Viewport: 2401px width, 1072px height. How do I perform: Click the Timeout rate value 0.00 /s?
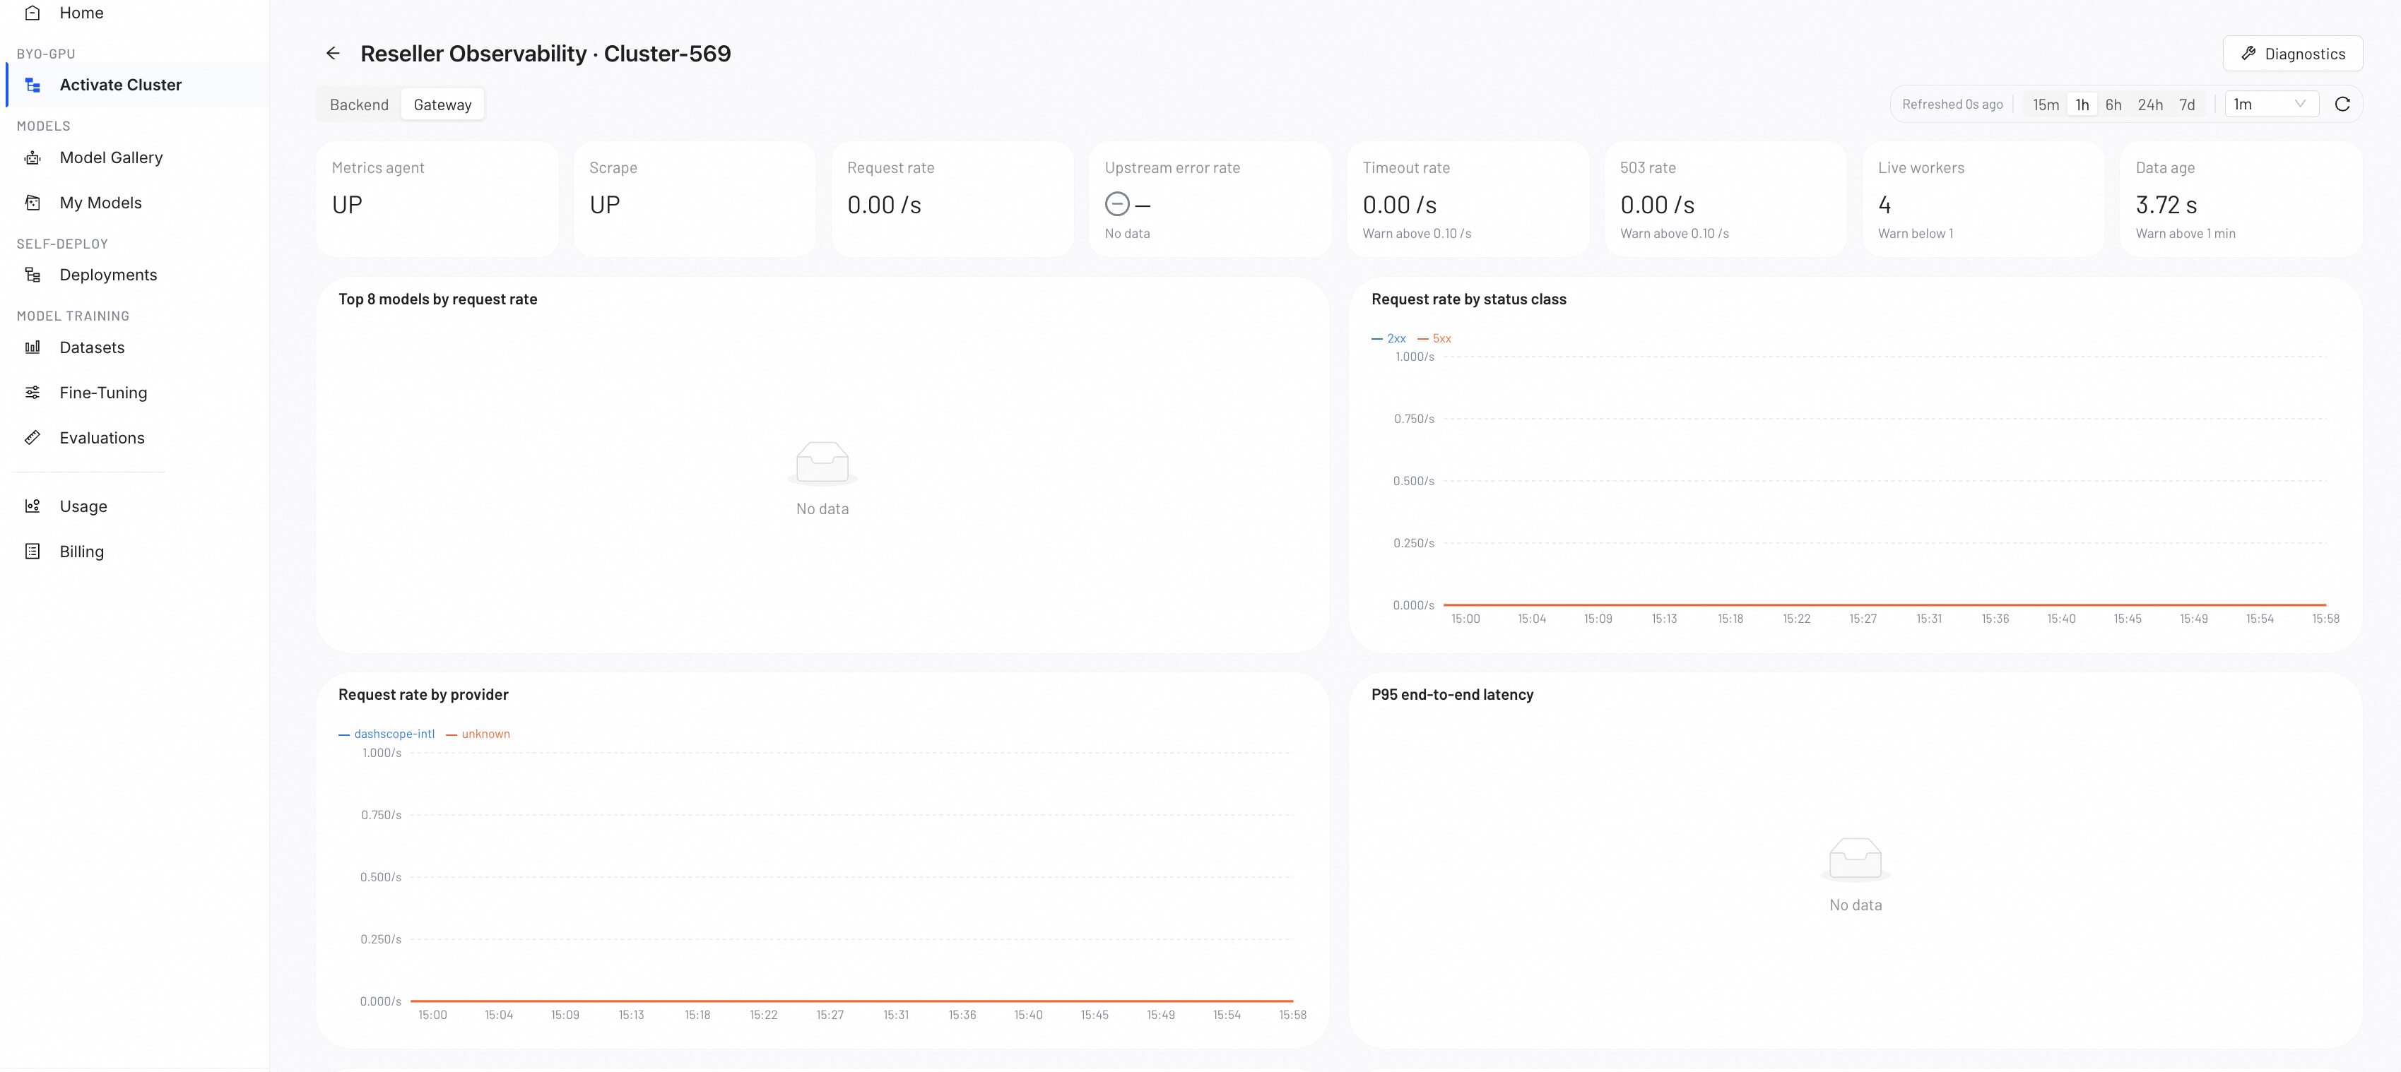click(1399, 205)
